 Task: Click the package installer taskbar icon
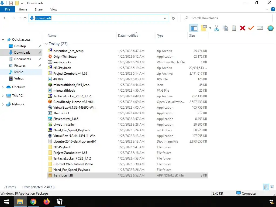60,202
